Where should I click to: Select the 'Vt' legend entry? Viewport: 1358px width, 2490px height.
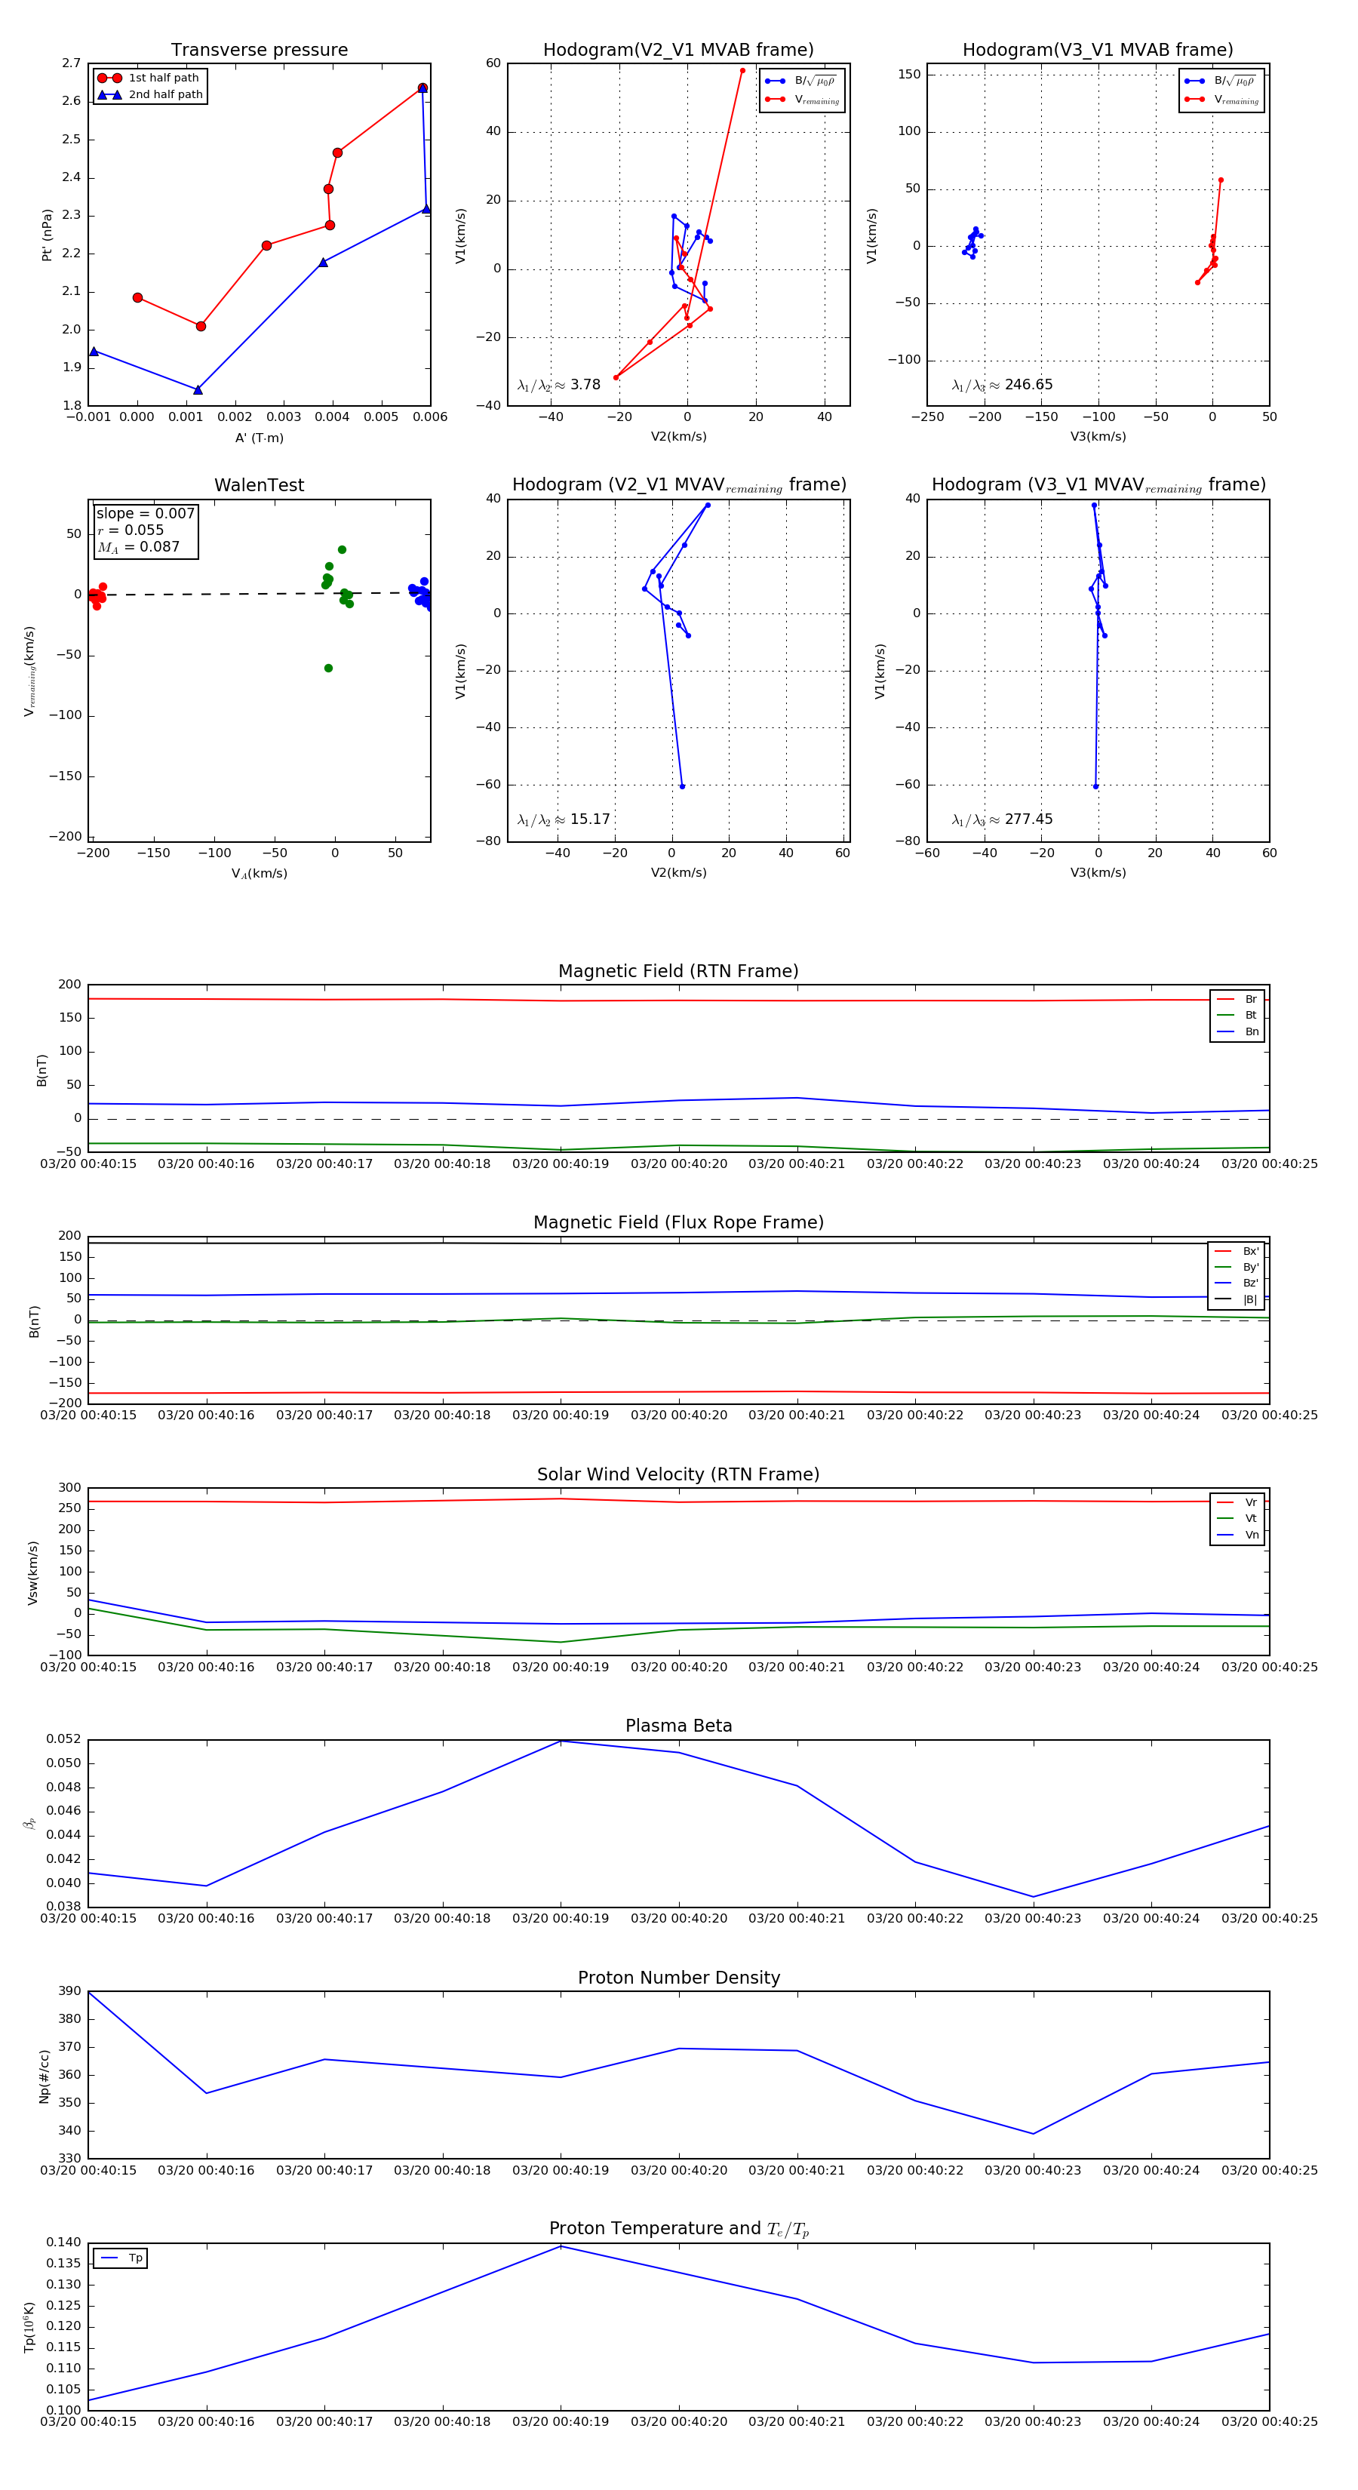point(1237,1519)
